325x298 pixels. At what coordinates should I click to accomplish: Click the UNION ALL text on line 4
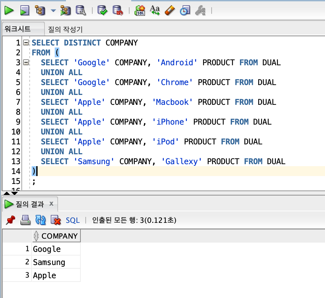click(x=62, y=72)
